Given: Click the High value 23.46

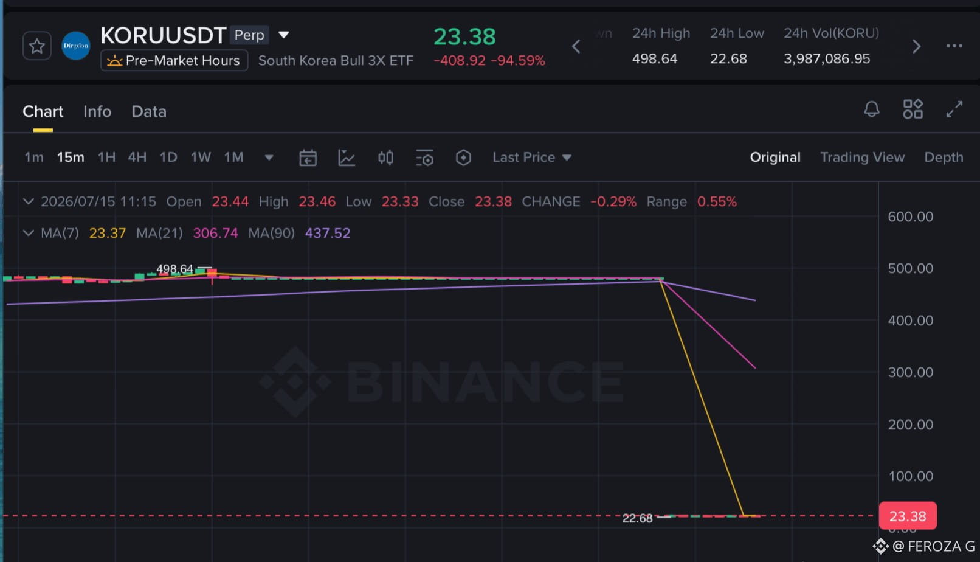Looking at the screenshot, I should (x=317, y=202).
